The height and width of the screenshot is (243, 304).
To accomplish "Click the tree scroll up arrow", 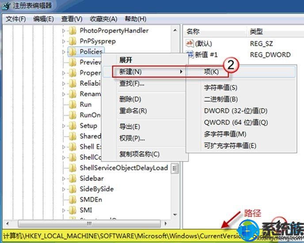I will [175, 30].
